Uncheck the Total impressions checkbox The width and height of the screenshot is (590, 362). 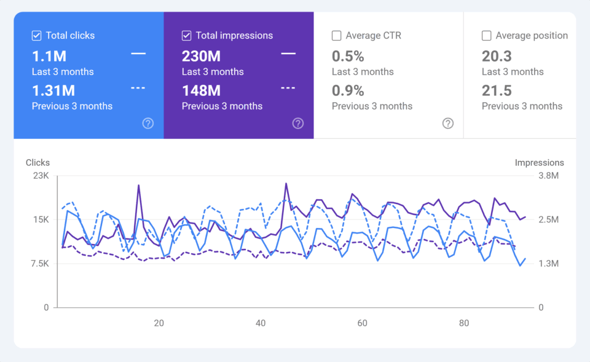click(187, 36)
